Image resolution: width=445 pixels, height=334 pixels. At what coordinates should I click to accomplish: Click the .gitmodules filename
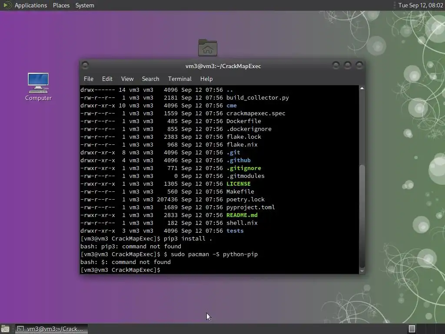click(x=245, y=176)
